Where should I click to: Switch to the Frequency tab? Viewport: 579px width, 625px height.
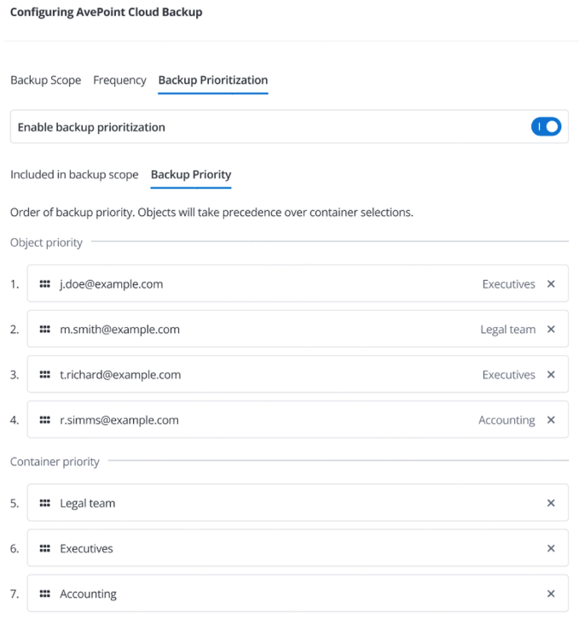click(x=119, y=80)
